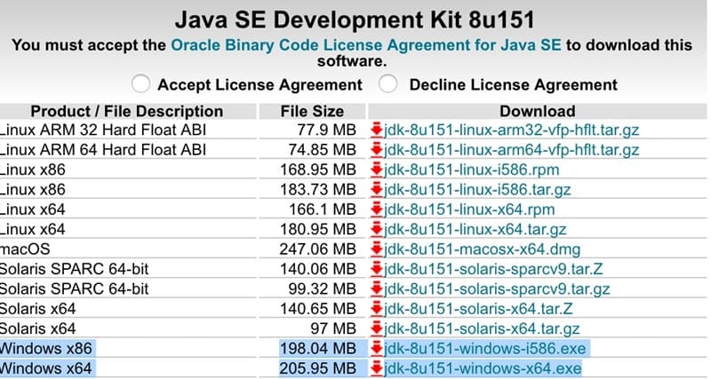Click red download arrow for linux-i586.rpm
This screenshot has height=379, width=711.
376,170
